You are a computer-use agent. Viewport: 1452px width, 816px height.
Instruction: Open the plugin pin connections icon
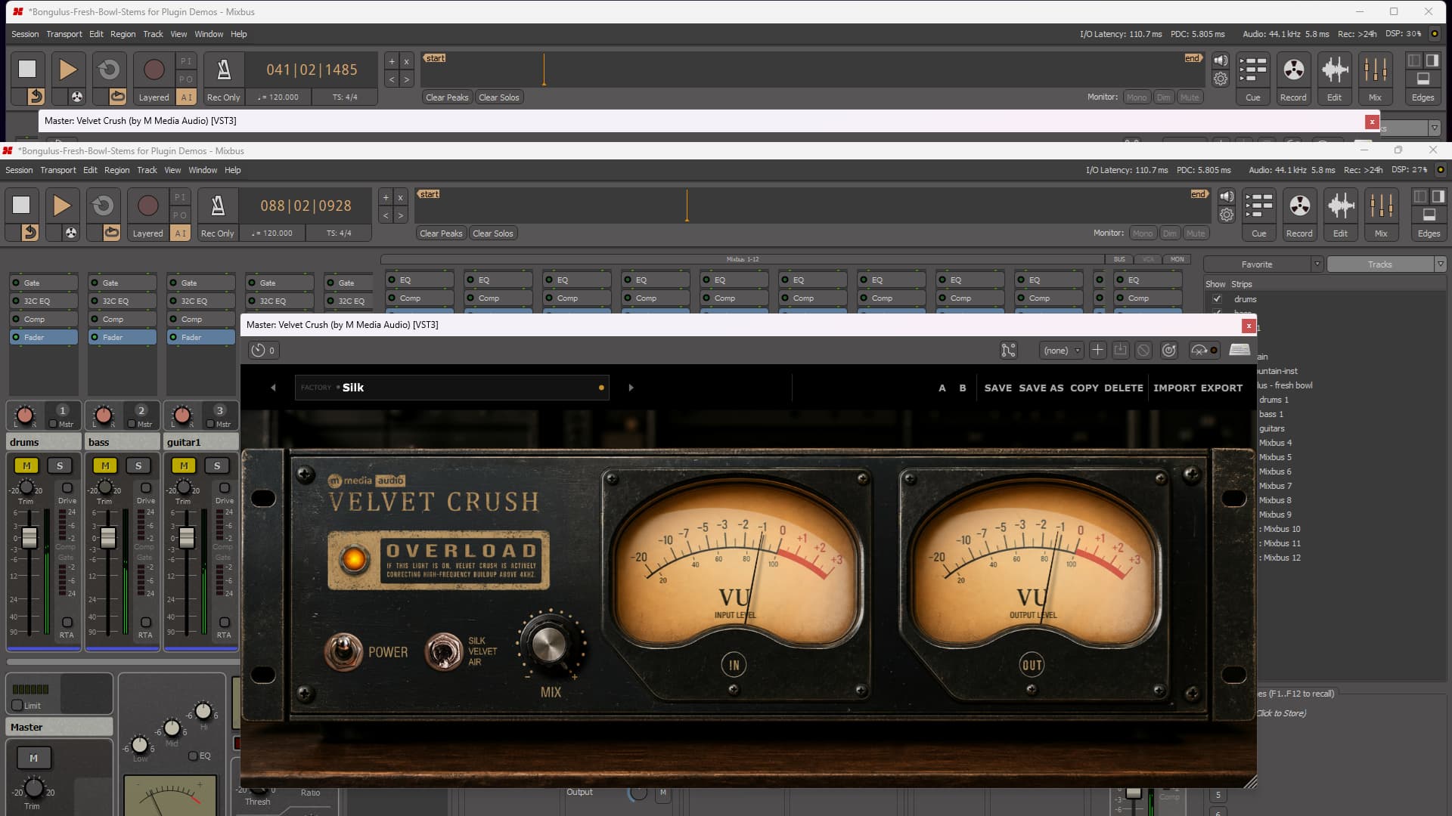(x=1008, y=350)
